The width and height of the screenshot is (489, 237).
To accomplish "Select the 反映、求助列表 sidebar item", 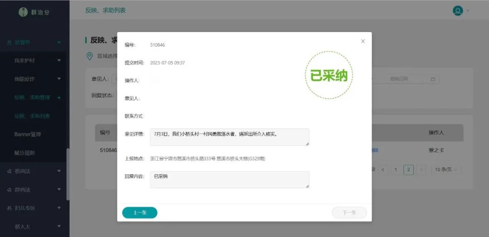I will tap(32, 116).
